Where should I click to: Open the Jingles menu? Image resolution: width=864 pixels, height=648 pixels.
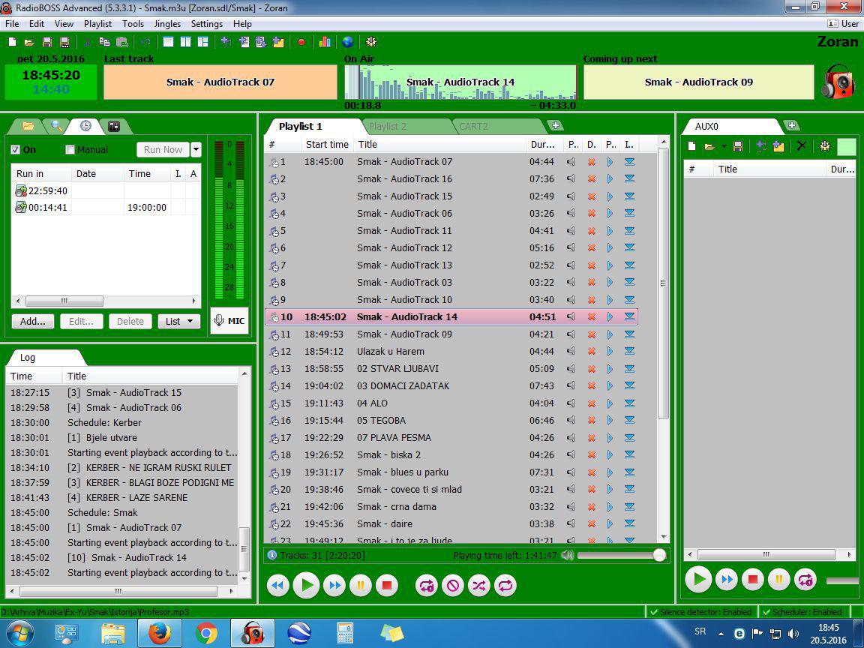click(167, 24)
